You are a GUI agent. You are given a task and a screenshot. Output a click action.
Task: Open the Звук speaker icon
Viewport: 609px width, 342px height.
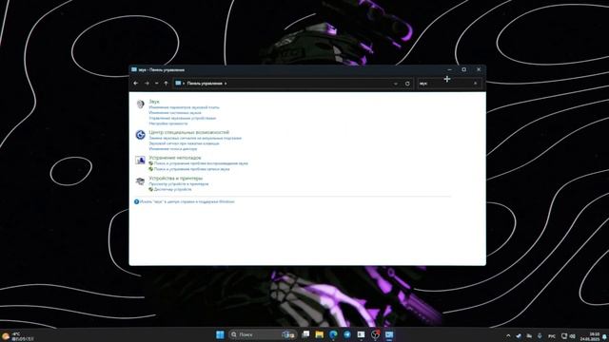pos(140,104)
